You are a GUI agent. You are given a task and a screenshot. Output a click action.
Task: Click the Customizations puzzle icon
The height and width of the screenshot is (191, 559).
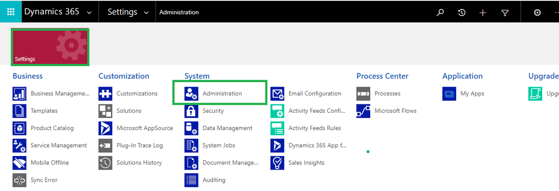click(105, 94)
